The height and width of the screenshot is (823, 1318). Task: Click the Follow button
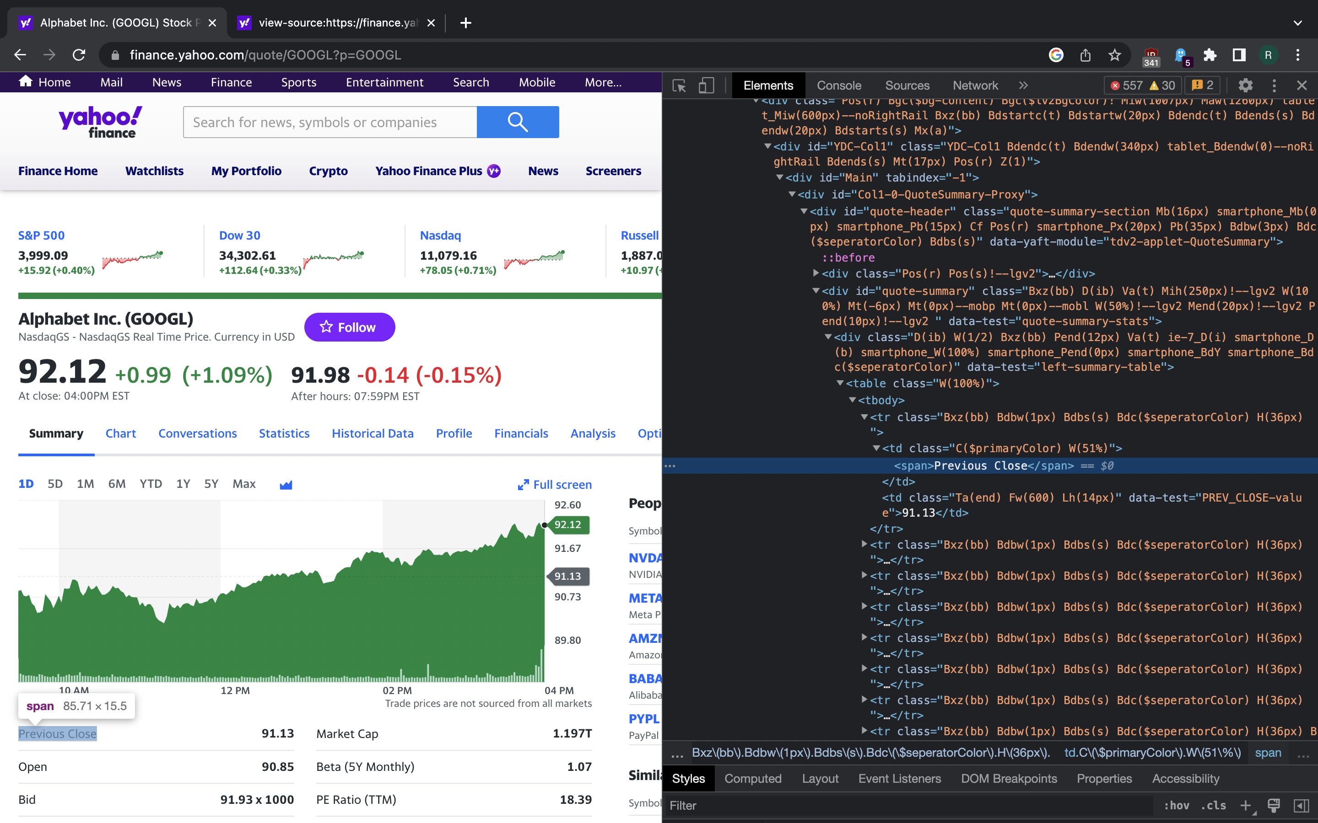tap(349, 327)
